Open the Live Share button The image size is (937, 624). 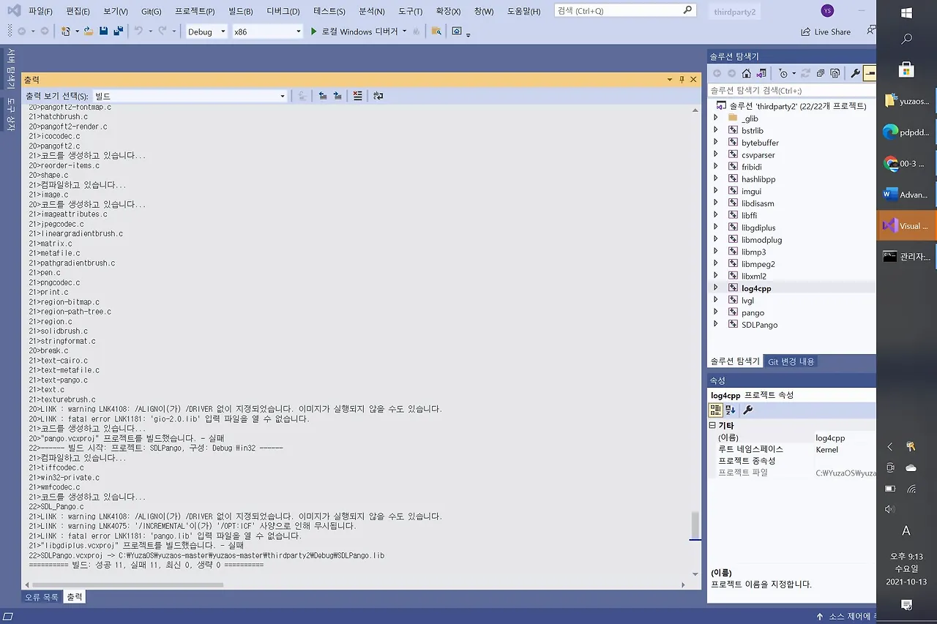coord(826,31)
